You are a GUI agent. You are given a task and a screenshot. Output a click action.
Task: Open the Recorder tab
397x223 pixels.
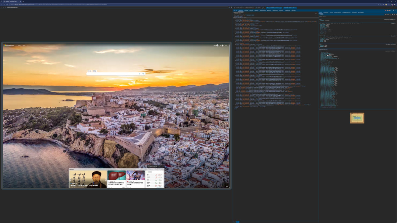point(293,10)
